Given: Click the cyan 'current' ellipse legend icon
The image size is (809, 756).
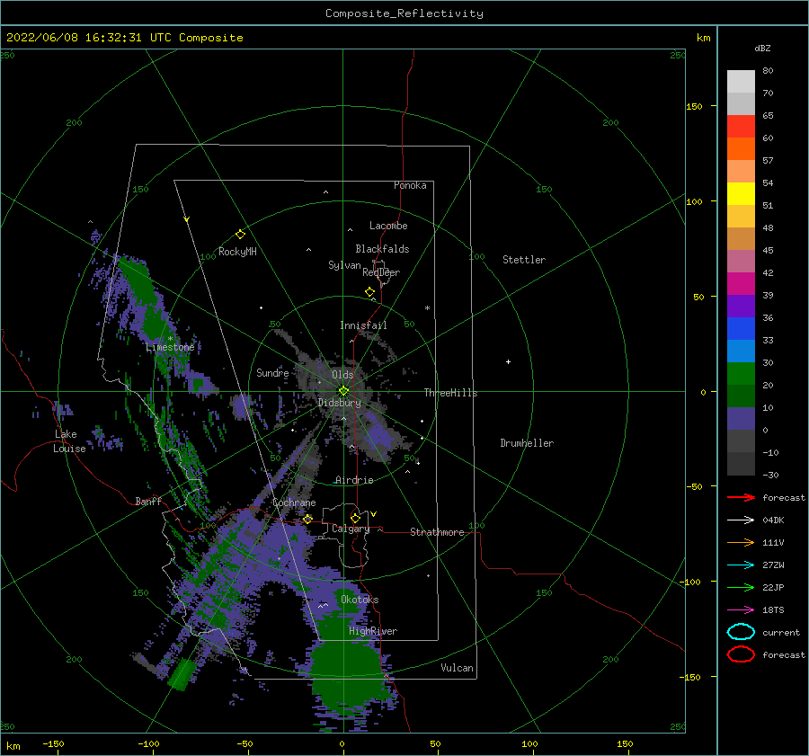Looking at the screenshot, I should coord(741,632).
